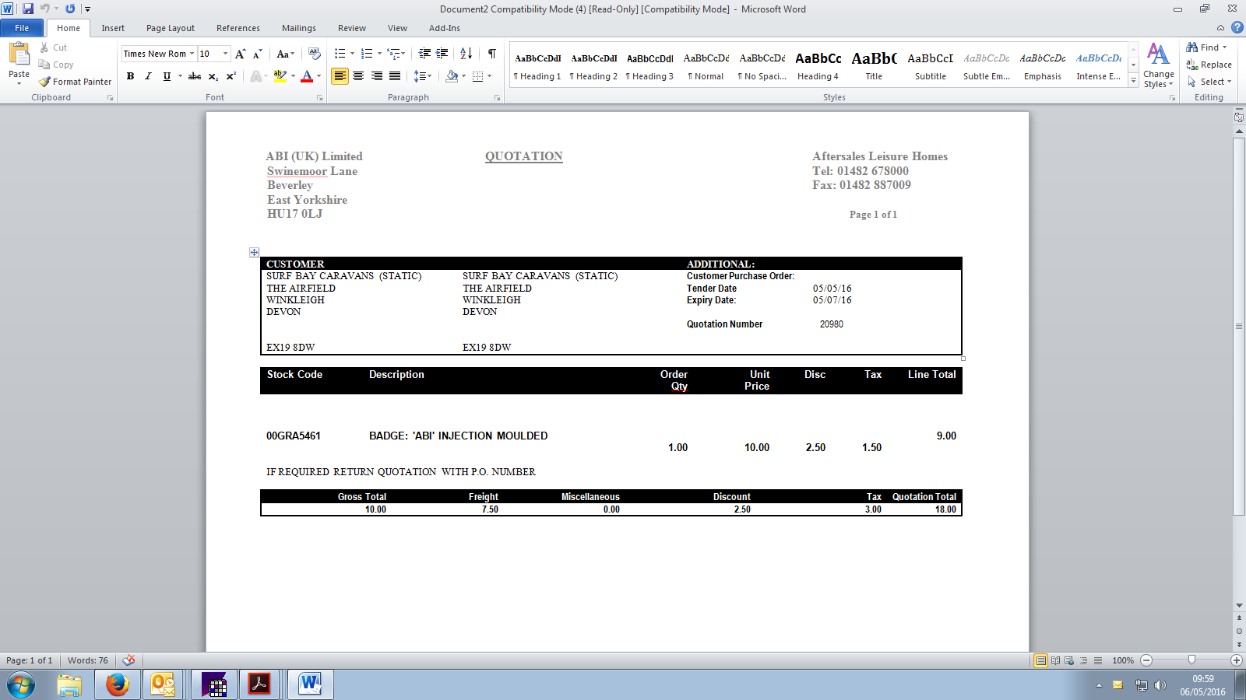Screen dimensions: 1246x700
Task: Click the Justify alignment icon
Action: coord(395,76)
